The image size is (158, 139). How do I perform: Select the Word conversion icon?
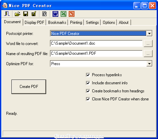tap(55, 14)
